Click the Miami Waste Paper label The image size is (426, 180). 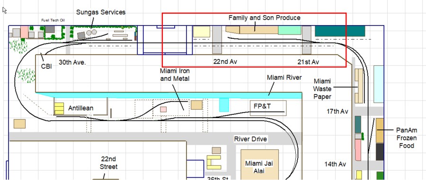pyautogui.click(x=322, y=89)
